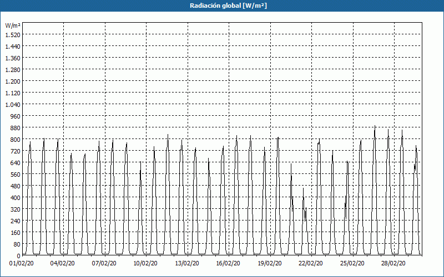Click the 160 y-axis label
Screen dimensions: 444x277
point(16,233)
